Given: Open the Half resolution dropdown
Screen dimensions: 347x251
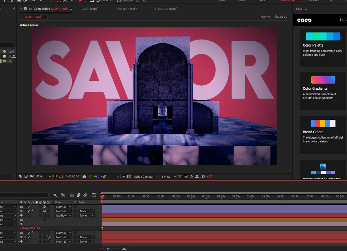Looking at the screenshot, I should [110, 176].
